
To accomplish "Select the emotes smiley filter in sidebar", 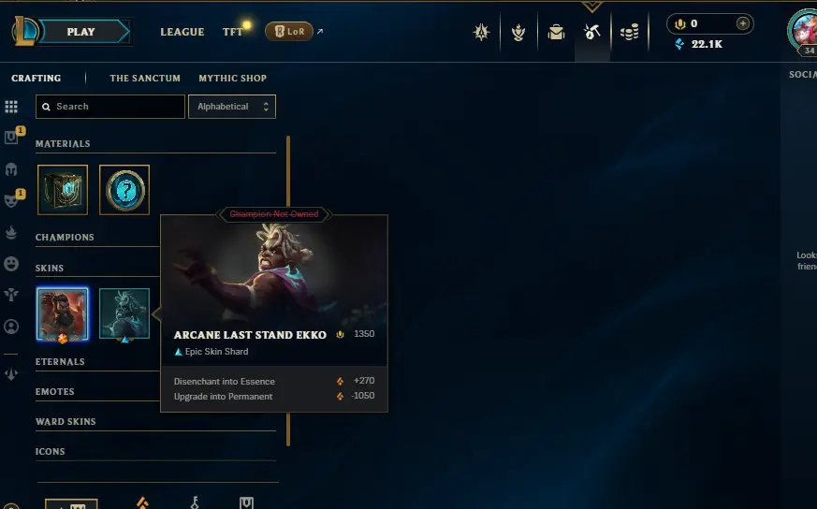I will click(x=11, y=264).
